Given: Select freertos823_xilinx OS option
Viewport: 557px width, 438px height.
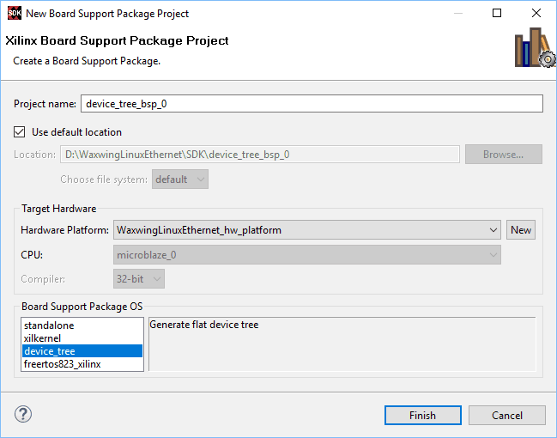Looking at the screenshot, I should (63, 364).
